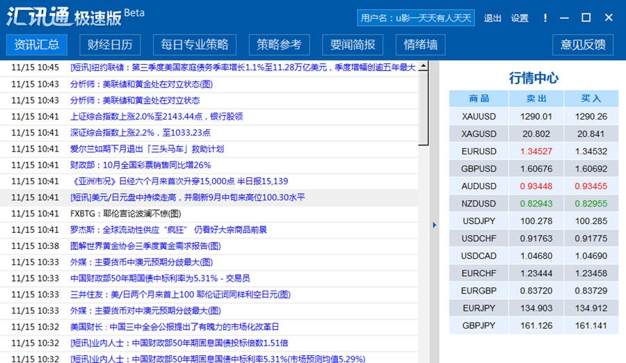Open the 爱尔兰如期下月退出 news headline
Screen dimensions: 626x363
click(147, 149)
